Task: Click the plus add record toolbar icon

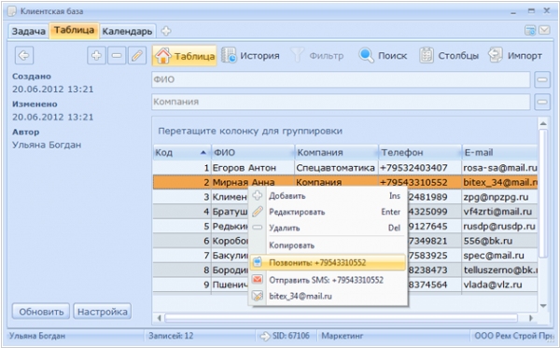Action: pyautogui.click(x=96, y=55)
